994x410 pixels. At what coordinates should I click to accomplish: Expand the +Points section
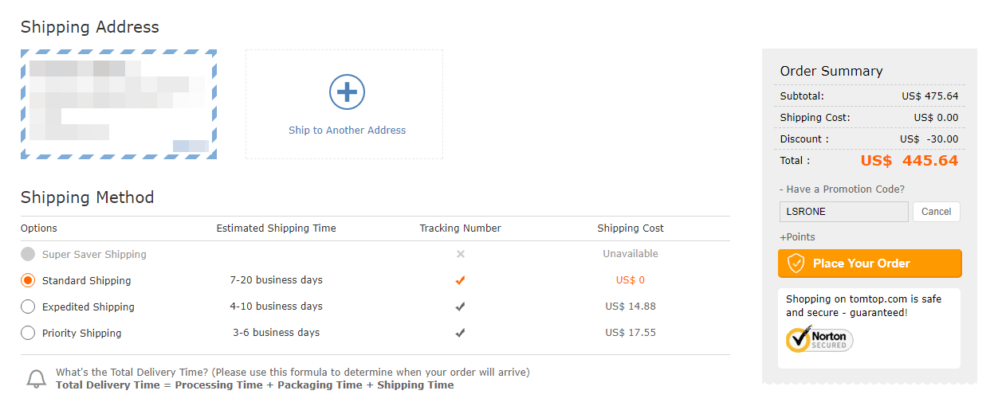(x=797, y=237)
